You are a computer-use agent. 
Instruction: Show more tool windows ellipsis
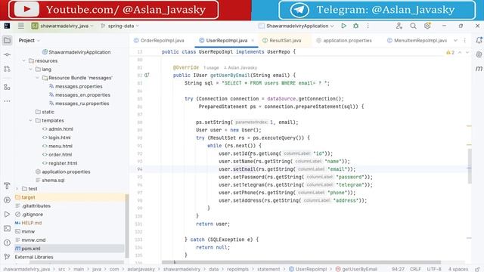point(7,101)
